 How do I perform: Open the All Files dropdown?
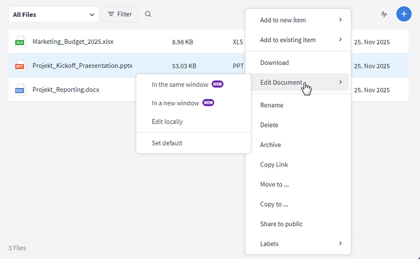[x=53, y=14]
